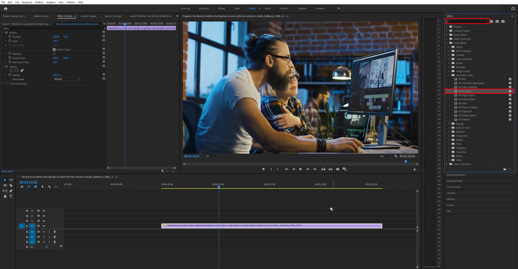Toggle Linked Selection in timeline
The height and width of the screenshot is (269, 518).
(36, 187)
